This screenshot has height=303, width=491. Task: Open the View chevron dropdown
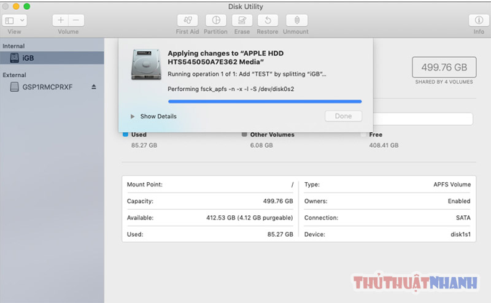22,21
